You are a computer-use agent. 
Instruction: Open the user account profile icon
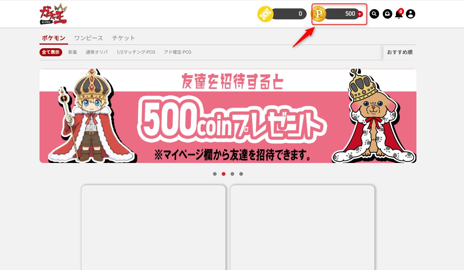click(411, 14)
